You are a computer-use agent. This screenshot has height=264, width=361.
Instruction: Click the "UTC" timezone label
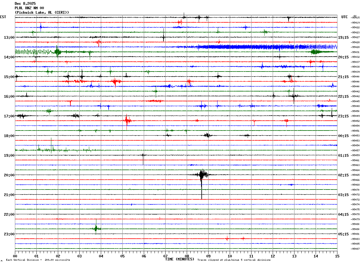pos(345,17)
